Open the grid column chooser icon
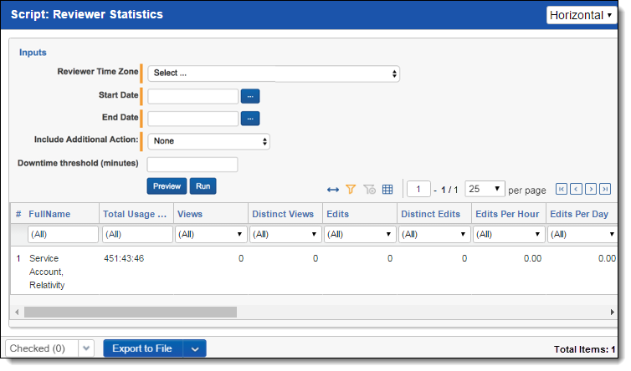 [387, 190]
